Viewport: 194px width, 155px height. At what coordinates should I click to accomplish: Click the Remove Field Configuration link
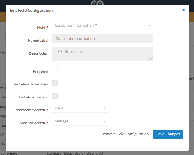pos(125,134)
